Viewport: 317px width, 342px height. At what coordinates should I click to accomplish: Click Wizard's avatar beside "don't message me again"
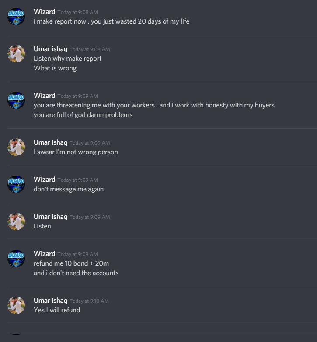[16, 184]
